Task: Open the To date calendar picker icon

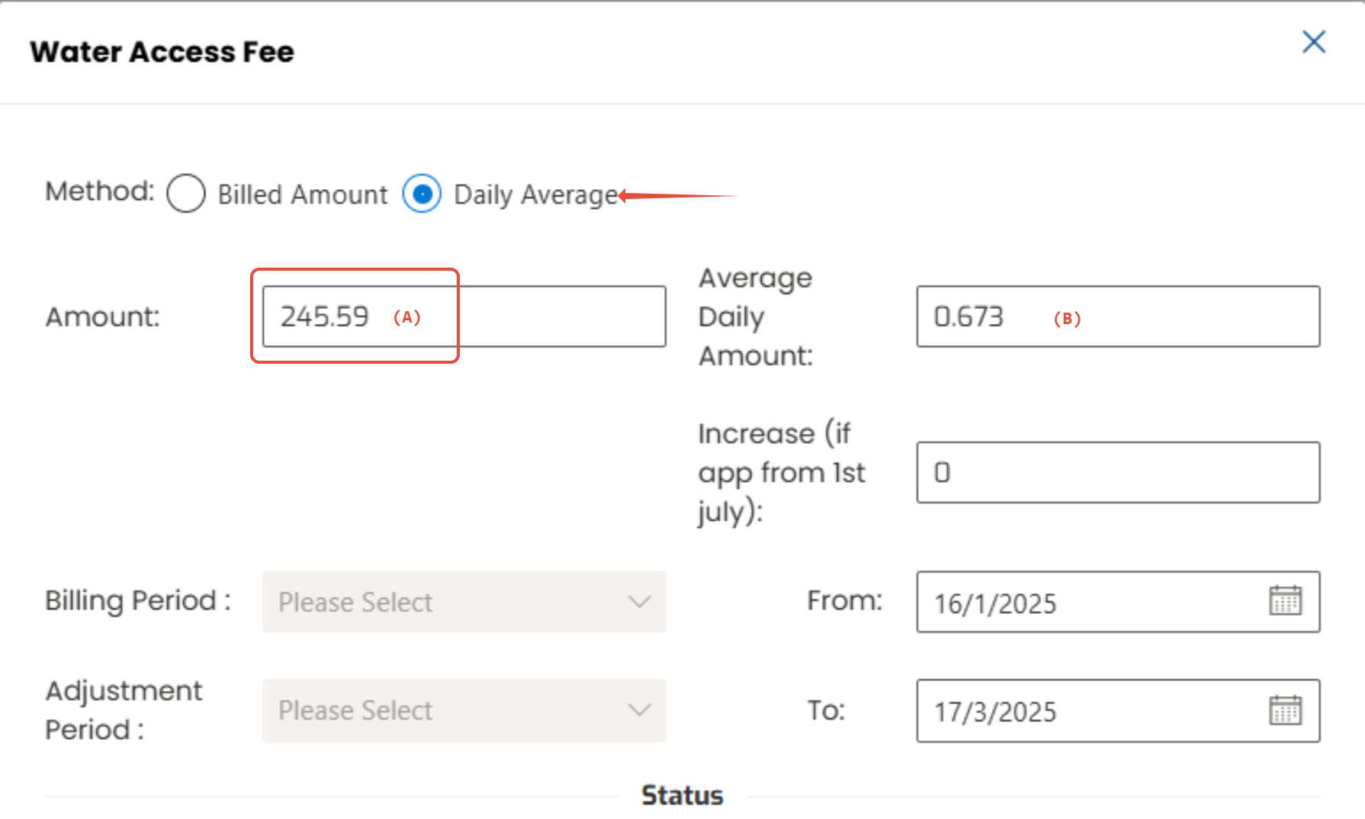Action: 1285,711
